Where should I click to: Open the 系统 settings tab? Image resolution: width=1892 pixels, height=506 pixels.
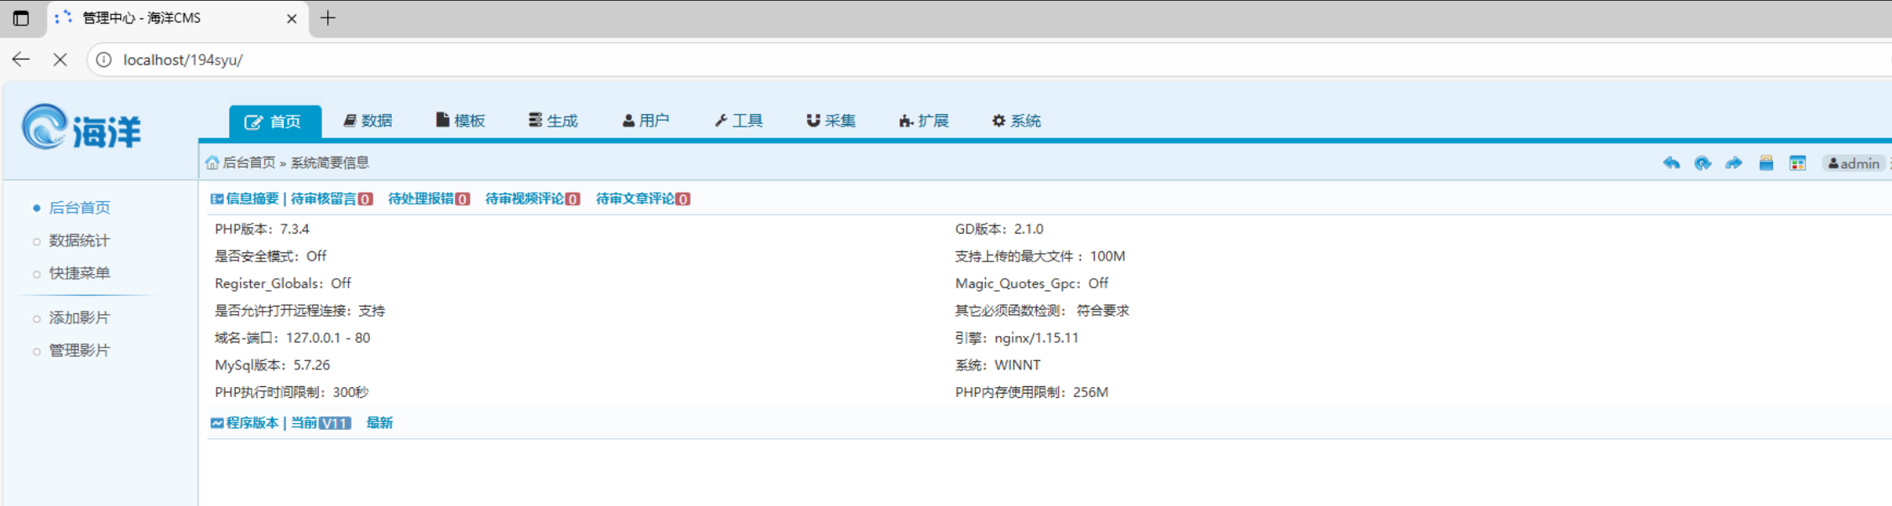(1016, 121)
